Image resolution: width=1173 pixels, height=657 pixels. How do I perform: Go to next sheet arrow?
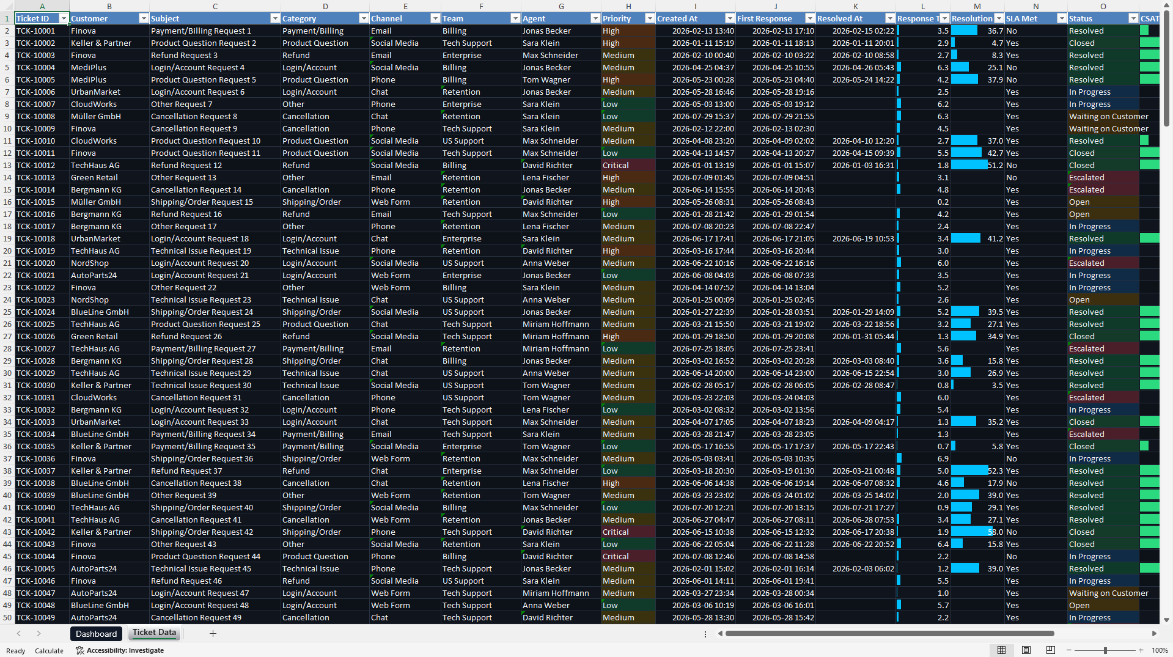coord(39,634)
